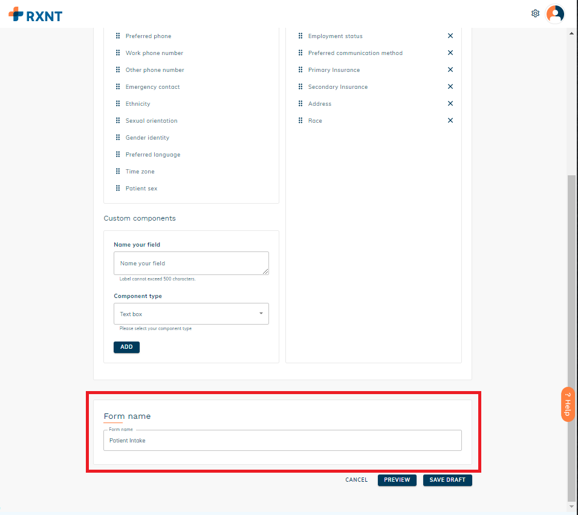Select the Primary Insurance row text

pyautogui.click(x=334, y=70)
